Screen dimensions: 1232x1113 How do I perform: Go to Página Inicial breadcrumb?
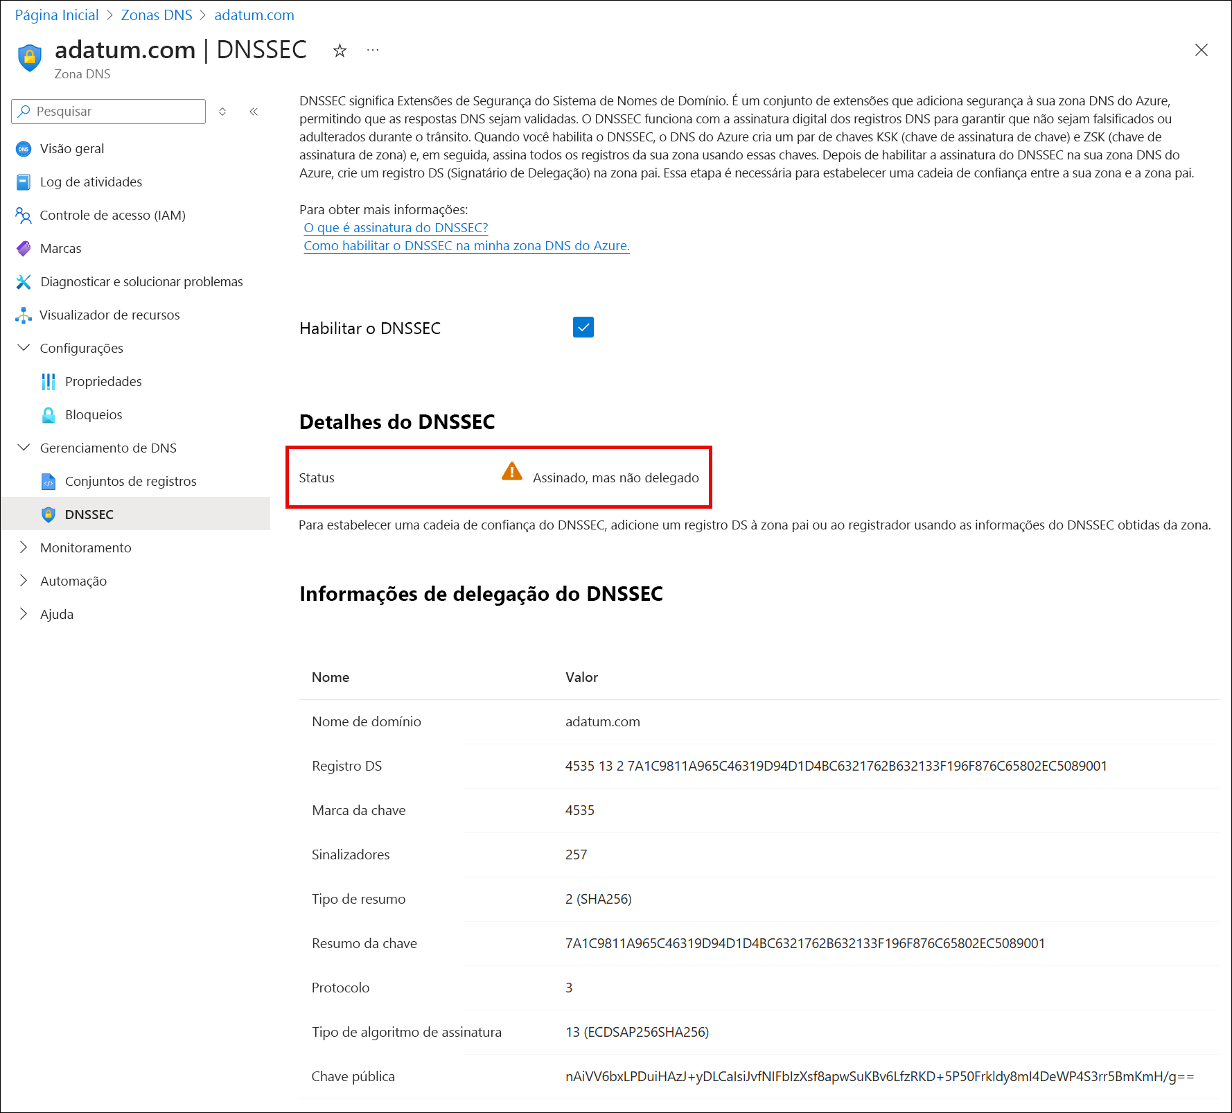(57, 15)
